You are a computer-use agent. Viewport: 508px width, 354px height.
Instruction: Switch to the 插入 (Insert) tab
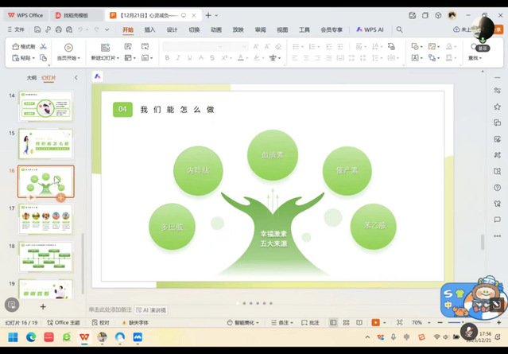[149, 29]
